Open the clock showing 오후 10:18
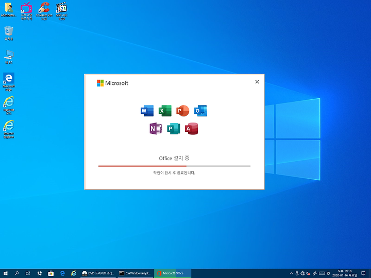This screenshot has height=278, width=371. click(x=345, y=273)
